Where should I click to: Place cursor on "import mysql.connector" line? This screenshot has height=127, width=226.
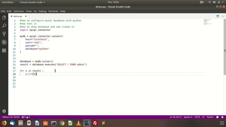pos(35,30)
